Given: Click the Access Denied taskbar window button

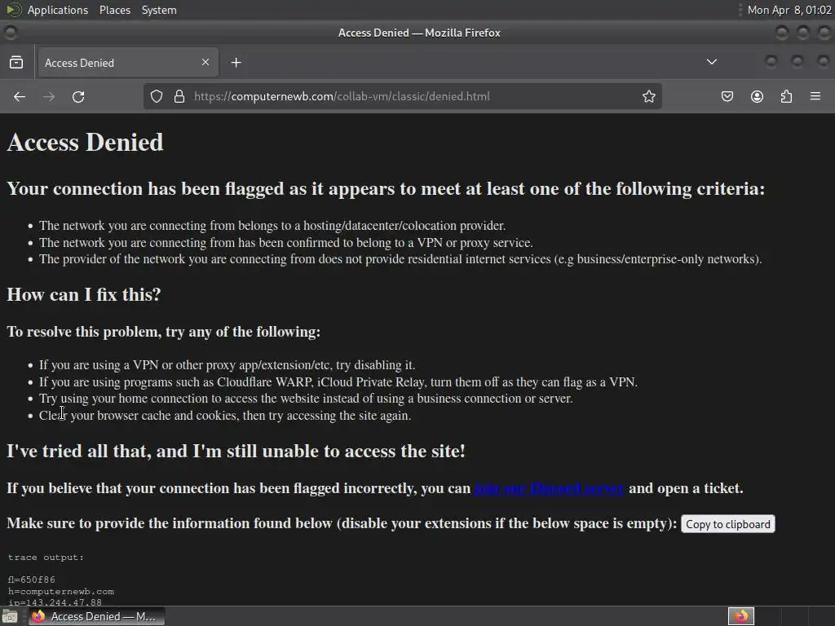Looking at the screenshot, I should pos(97,616).
